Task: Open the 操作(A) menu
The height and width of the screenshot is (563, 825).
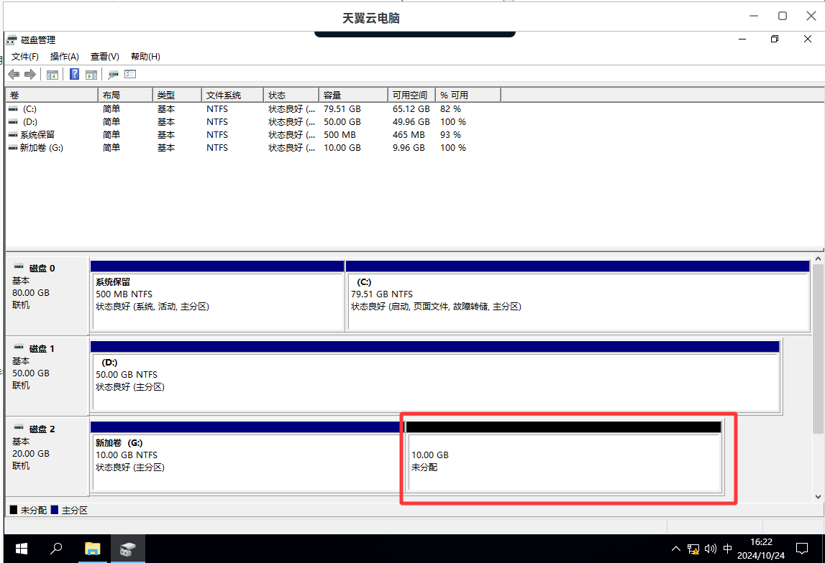Action: coord(65,57)
